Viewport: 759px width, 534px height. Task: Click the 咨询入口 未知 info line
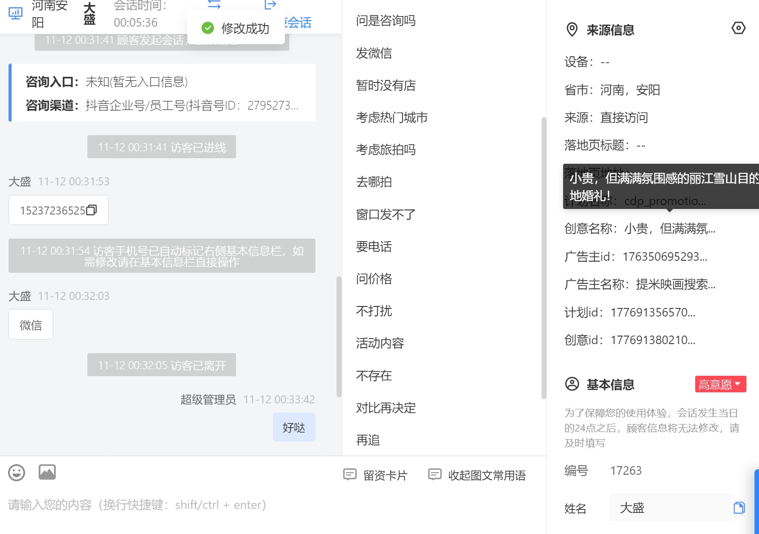[106, 82]
